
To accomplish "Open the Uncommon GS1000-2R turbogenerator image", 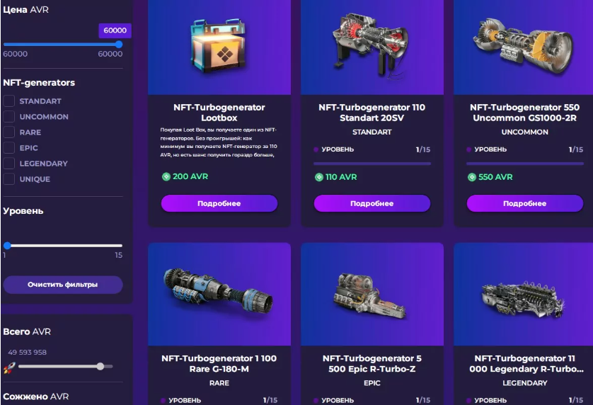I will coord(524,45).
